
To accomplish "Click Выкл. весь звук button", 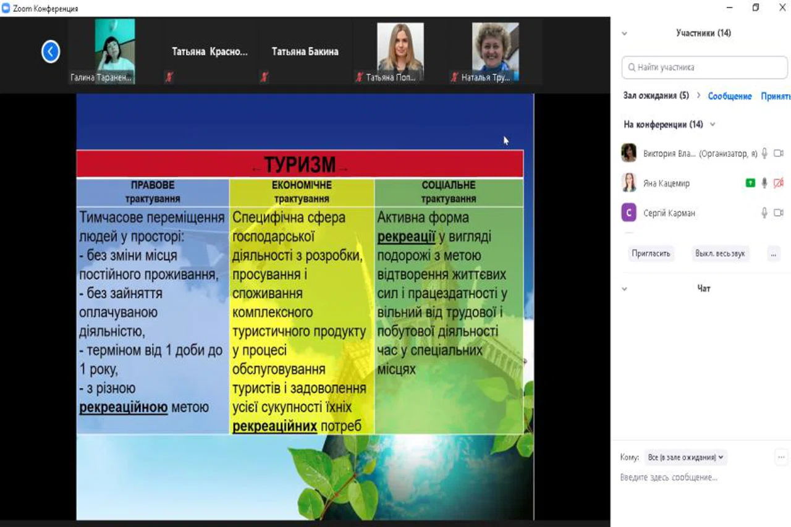I will 721,253.
